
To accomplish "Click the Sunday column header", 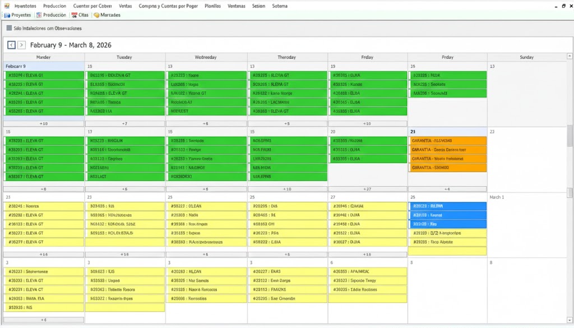I will point(526,57).
